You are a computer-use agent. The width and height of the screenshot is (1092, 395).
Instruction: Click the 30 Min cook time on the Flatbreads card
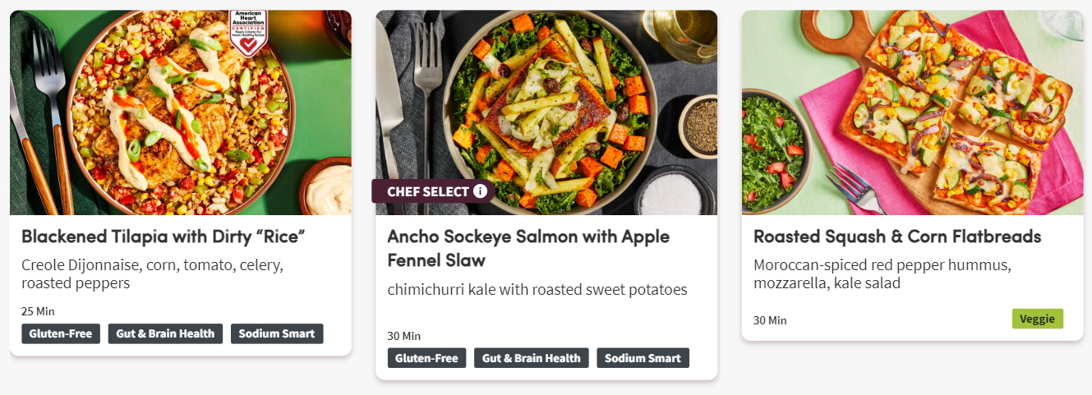click(x=770, y=320)
